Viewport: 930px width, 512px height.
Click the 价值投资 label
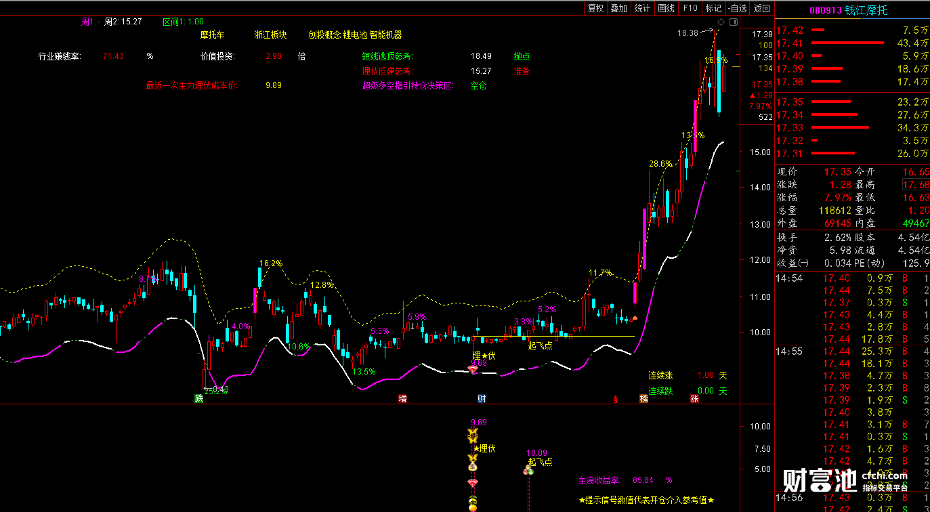(217, 56)
